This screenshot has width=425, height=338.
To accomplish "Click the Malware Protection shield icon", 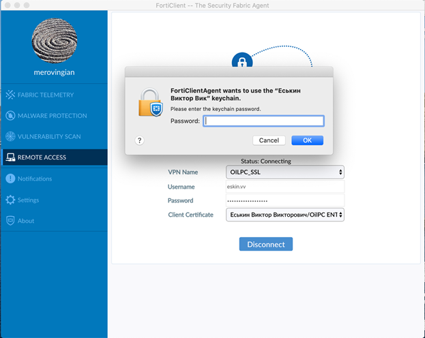I will click(x=10, y=116).
